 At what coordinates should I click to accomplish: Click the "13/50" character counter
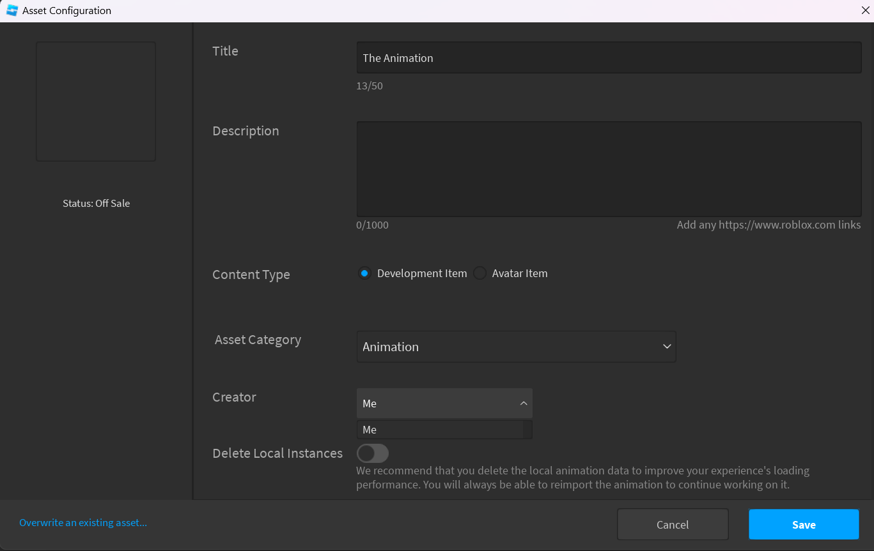point(370,86)
